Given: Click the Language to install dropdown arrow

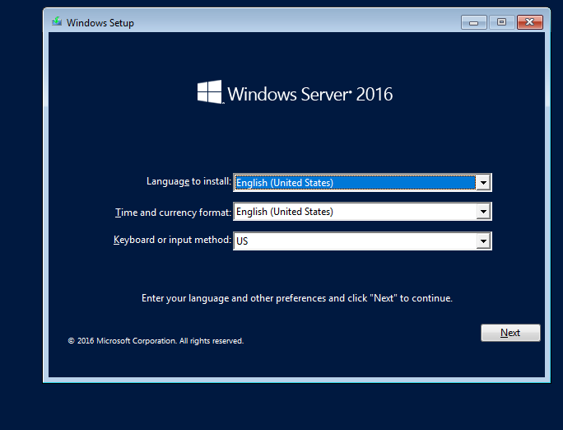Looking at the screenshot, I should [x=483, y=183].
